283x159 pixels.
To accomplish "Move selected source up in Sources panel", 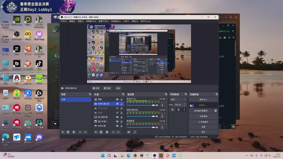I will pos(113,132).
